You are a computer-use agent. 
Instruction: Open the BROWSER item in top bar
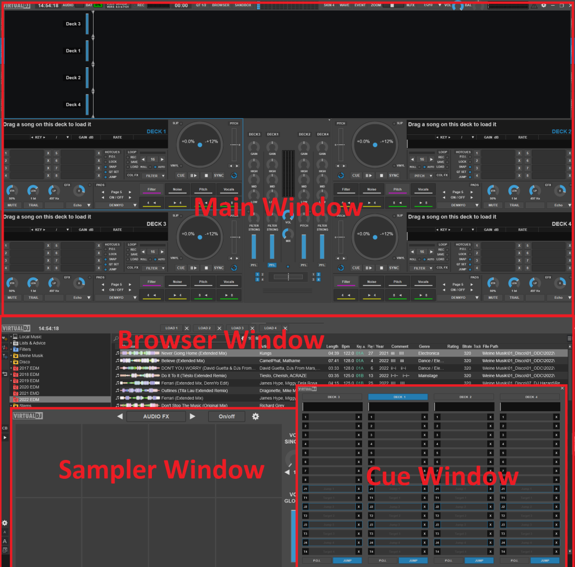(x=220, y=5)
